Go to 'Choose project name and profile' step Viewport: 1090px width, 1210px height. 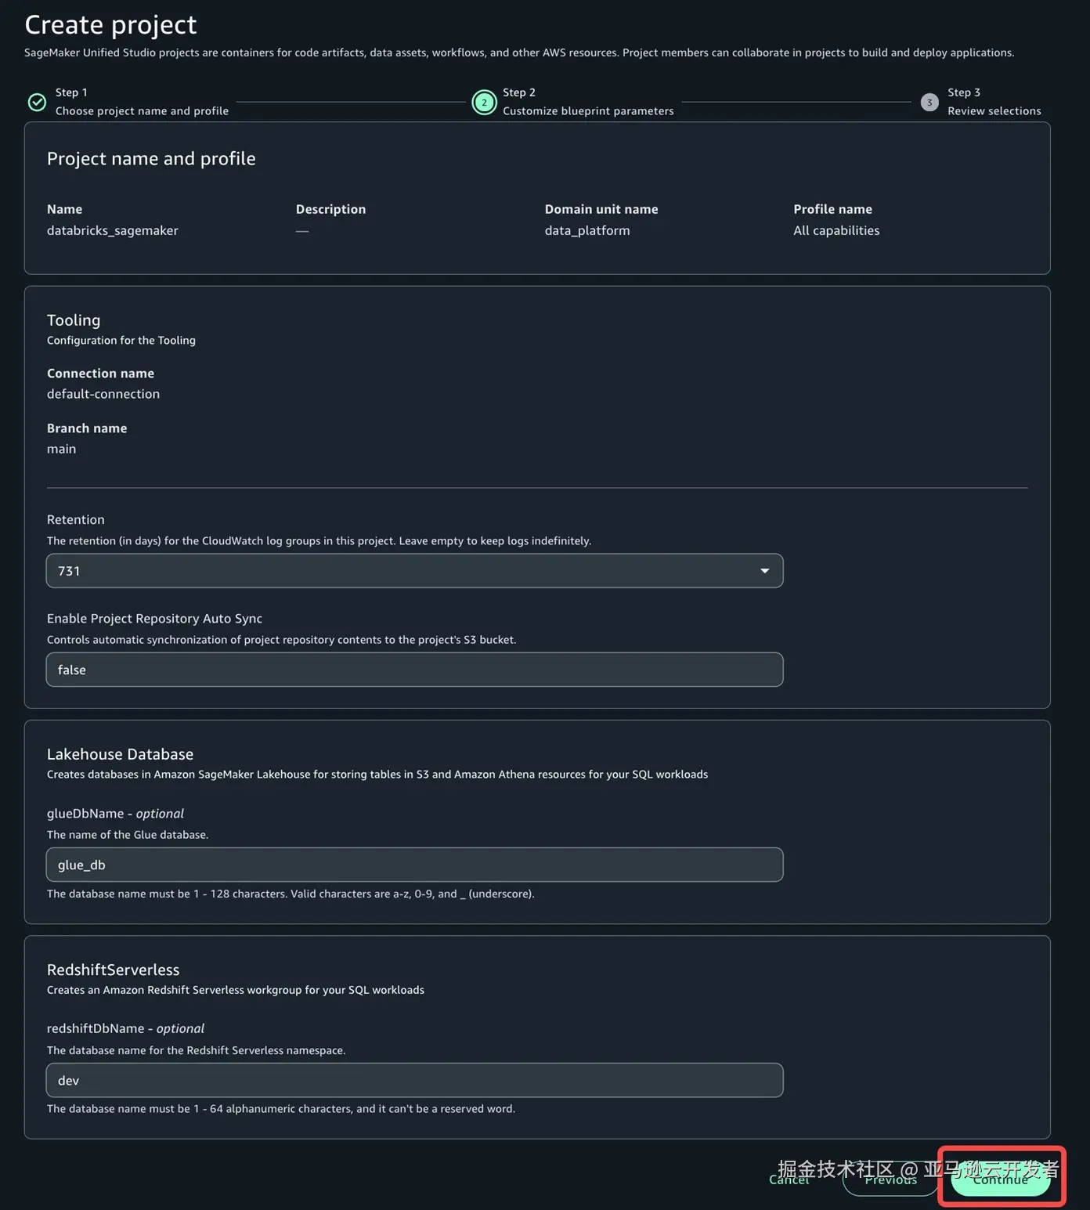[x=142, y=111]
